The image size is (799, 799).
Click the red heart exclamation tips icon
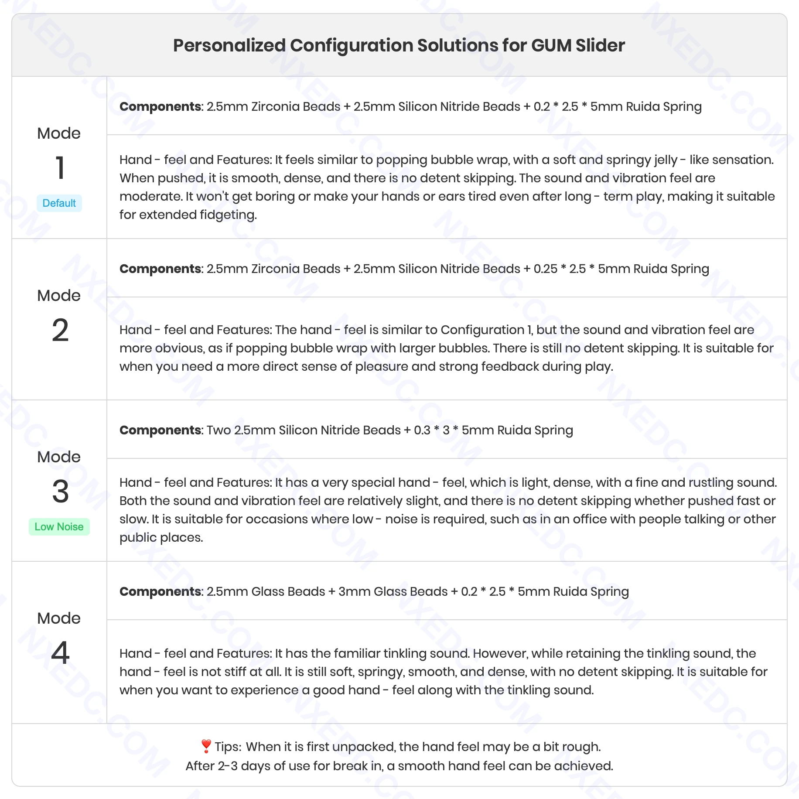206,746
